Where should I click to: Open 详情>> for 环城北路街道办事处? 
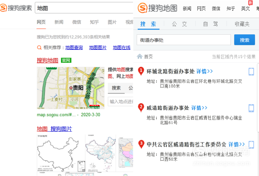pos(204,71)
